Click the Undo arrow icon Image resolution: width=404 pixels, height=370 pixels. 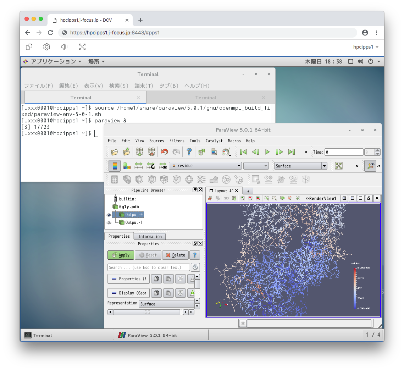[164, 152]
